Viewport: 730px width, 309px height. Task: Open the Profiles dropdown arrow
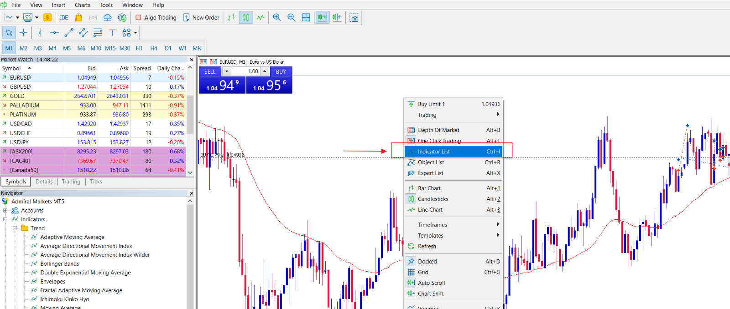(x=37, y=17)
